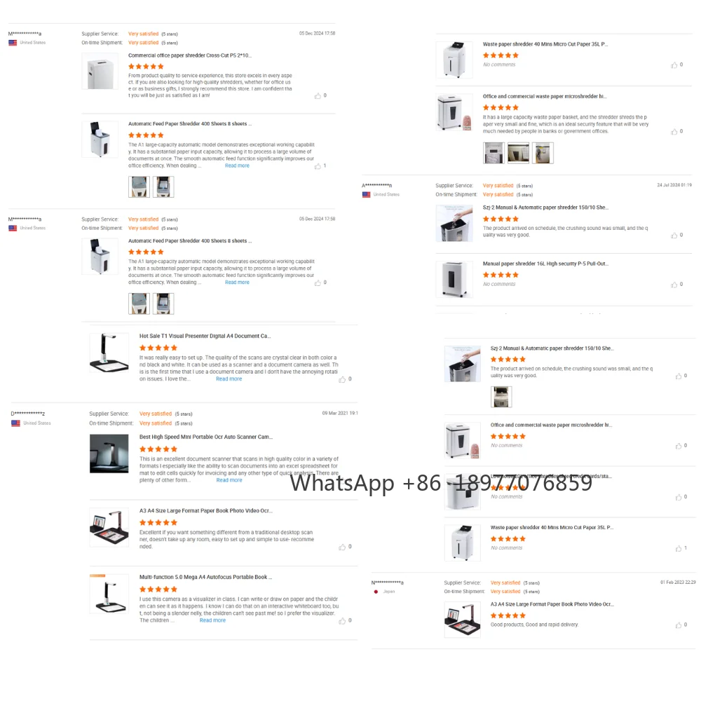View first review photo under Office and commercial microshredder

pos(494,153)
